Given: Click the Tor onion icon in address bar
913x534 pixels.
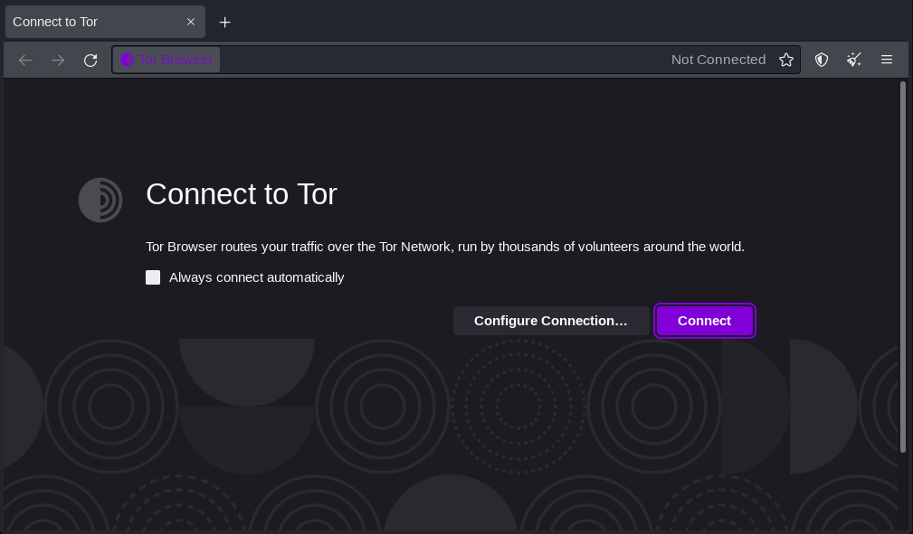Looking at the screenshot, I should 128,60.
